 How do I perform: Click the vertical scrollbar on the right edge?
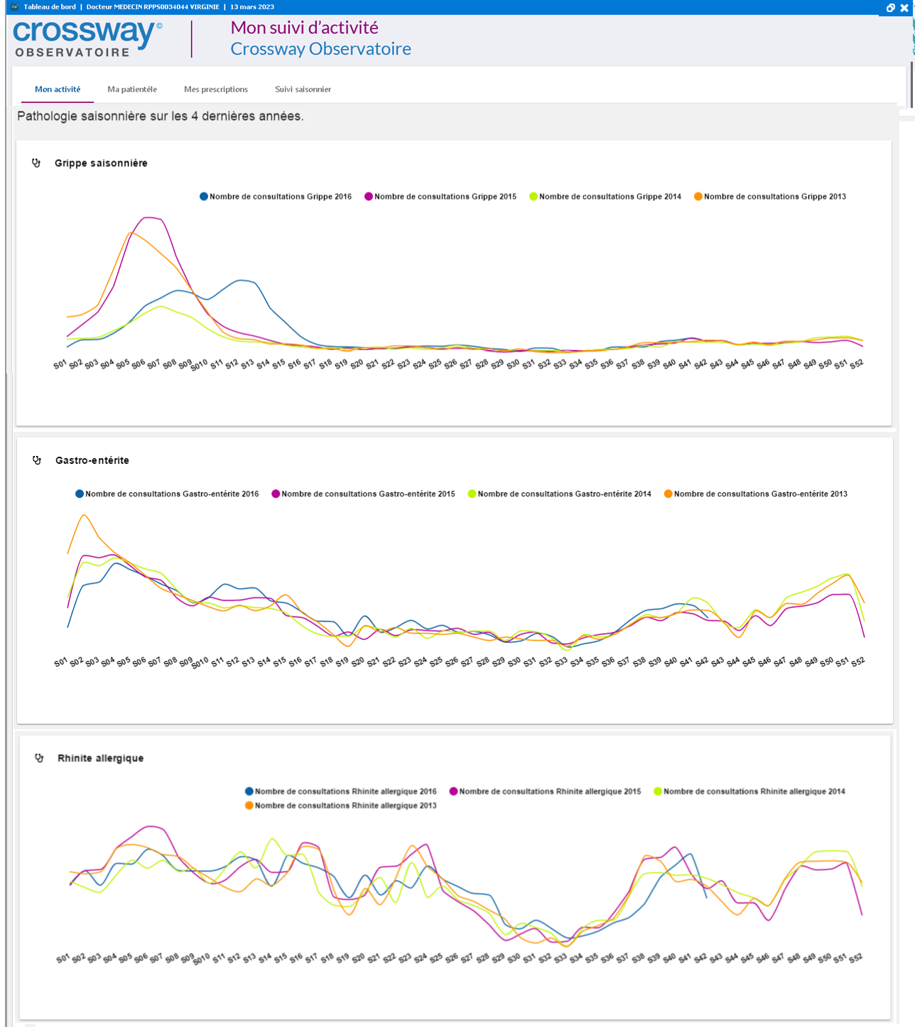coord(911,85)
